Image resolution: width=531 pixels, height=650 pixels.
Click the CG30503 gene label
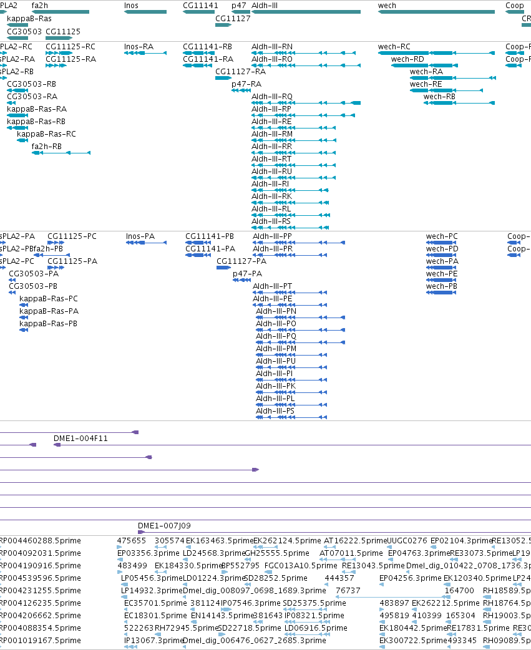point(24,32)
